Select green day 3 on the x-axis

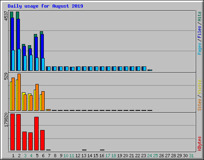click(25, 156)
